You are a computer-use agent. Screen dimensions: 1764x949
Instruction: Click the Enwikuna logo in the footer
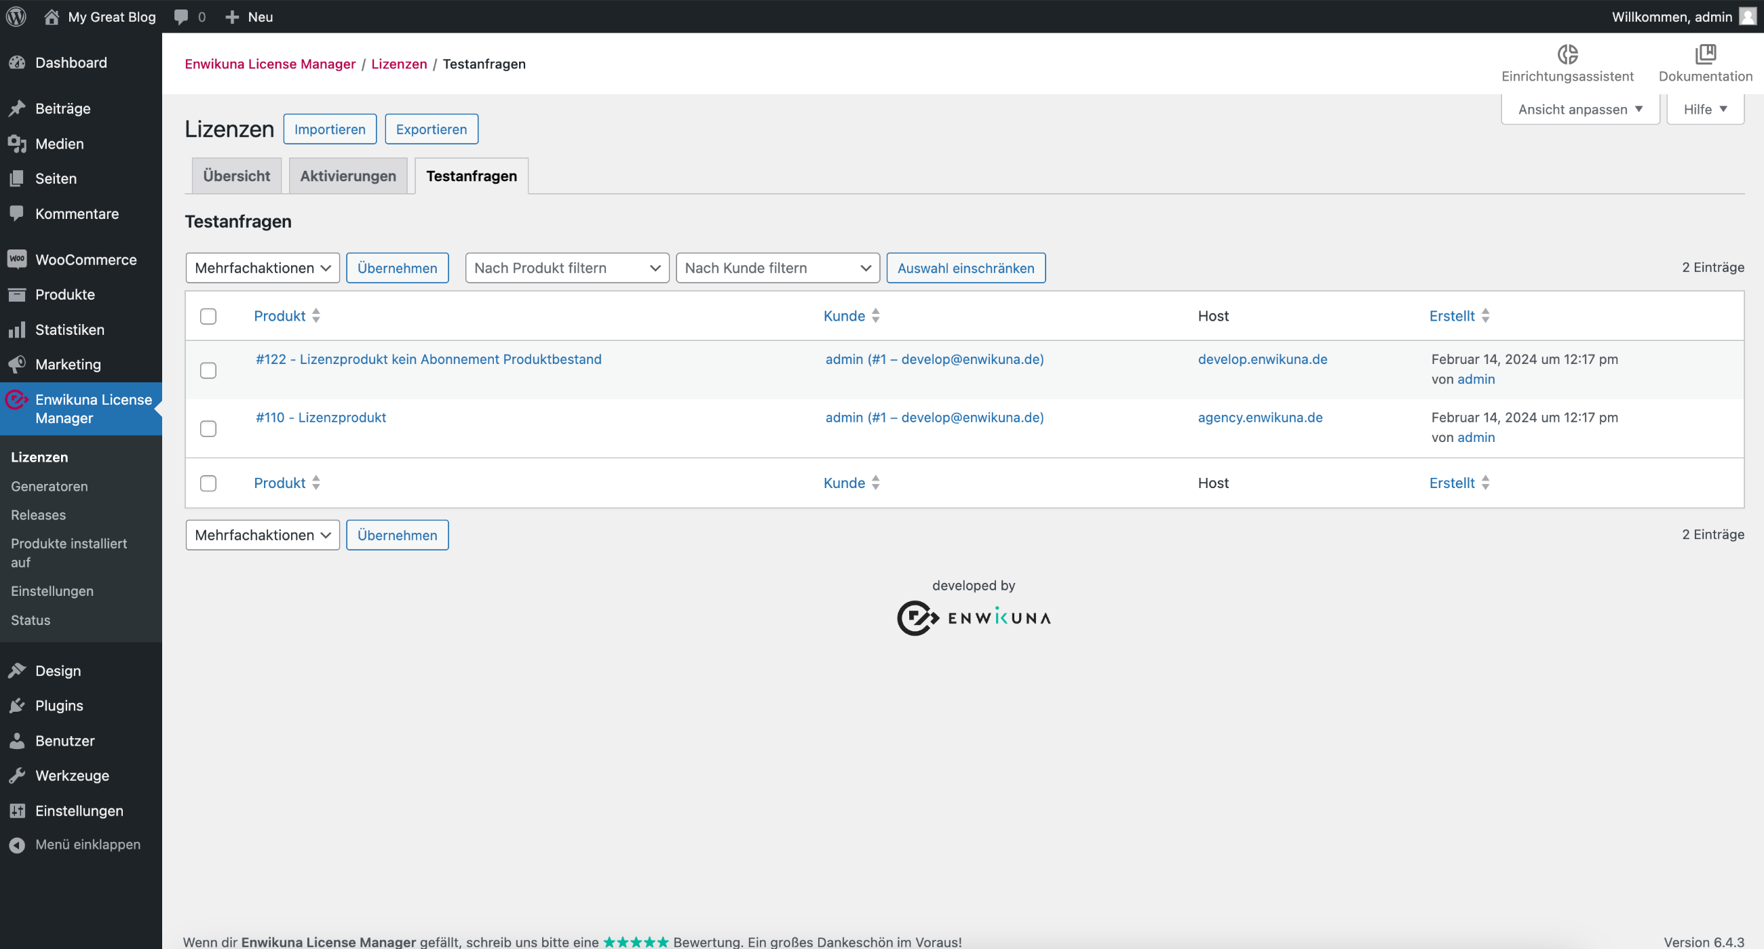pos(974,618)
